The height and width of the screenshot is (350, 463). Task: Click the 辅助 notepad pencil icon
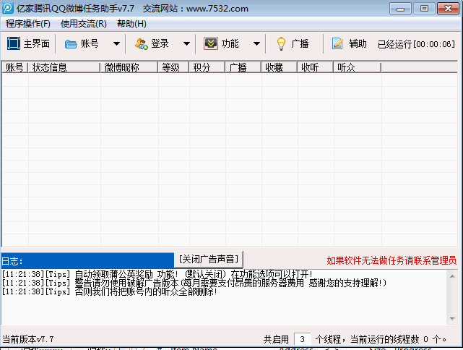click(337, 43)
